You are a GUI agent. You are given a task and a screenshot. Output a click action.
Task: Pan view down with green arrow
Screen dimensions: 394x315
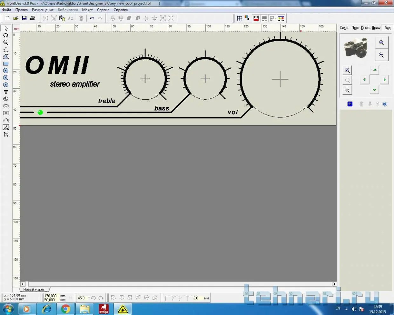(x=375, y=90)
